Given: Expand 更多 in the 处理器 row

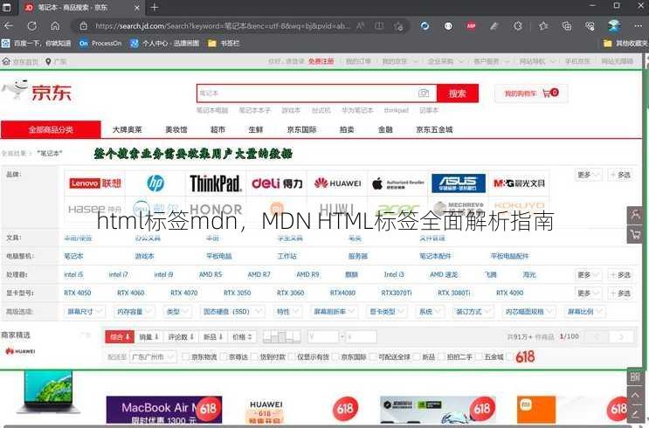Looking at the screenshot, I should point(588,275).
